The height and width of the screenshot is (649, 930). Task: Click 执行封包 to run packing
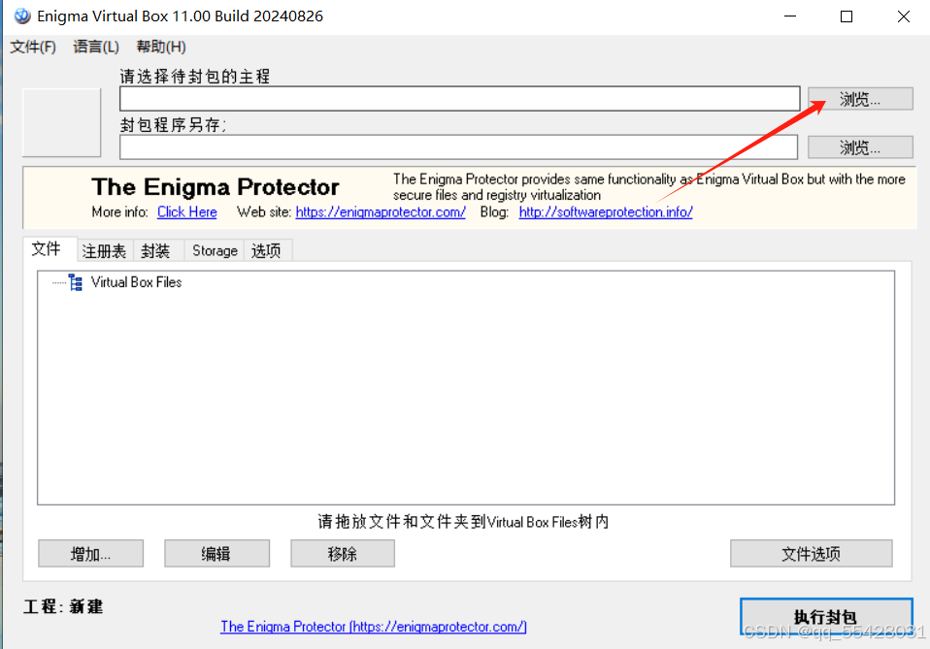[825, 617]
